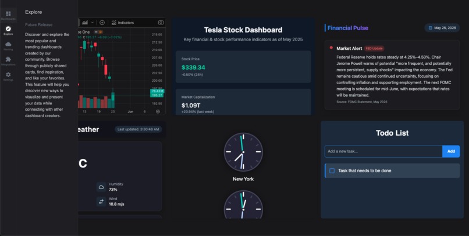Click the 73% humidity value
Screen dimensions: 469x236
tap(113, 190)
